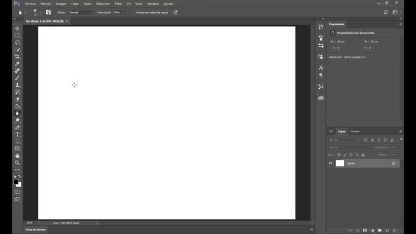
Task: Toggle type layer filter
Action: 379,140
